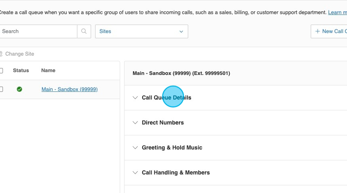The width and height of the screenshot is (347, 193).
Task: Expand the Call Handling & Members section title
Action: click(x=176, y=173)
